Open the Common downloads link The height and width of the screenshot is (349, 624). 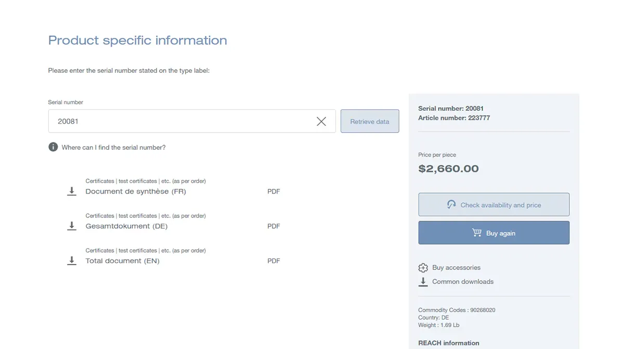463,282
